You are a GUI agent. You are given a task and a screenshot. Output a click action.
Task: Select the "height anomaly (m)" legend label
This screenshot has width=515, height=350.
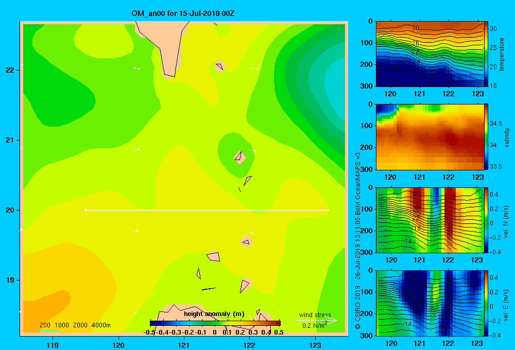click(214, 314)
